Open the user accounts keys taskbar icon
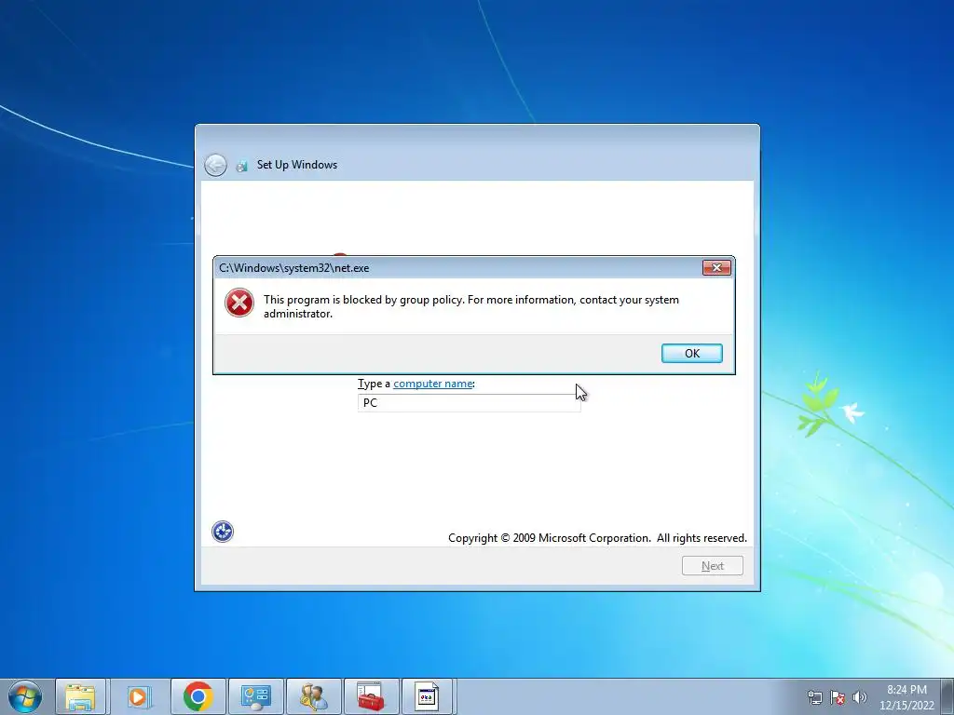 [x=313, y=696]
